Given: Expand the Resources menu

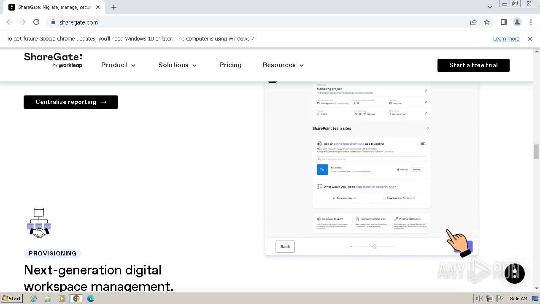Looking at the screenshot, I should (283, 65).
